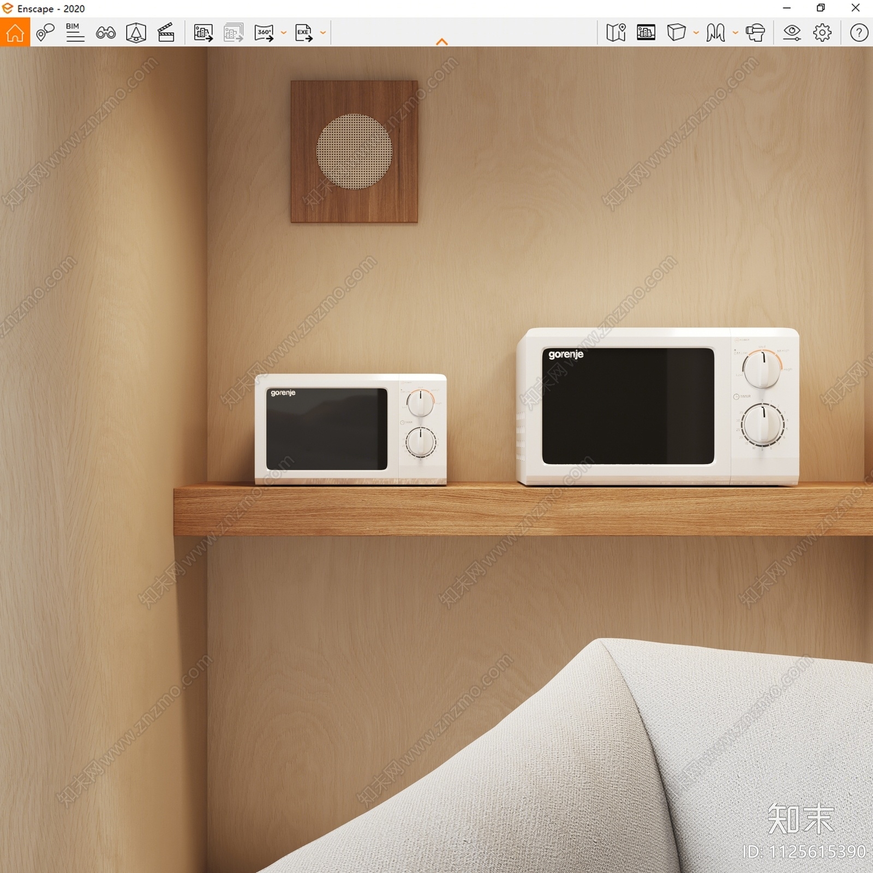The height and width of the screenshot is (873, 873).
Task: Open the video editor (clapperboard icon)
Action: (x=166, y=32)
